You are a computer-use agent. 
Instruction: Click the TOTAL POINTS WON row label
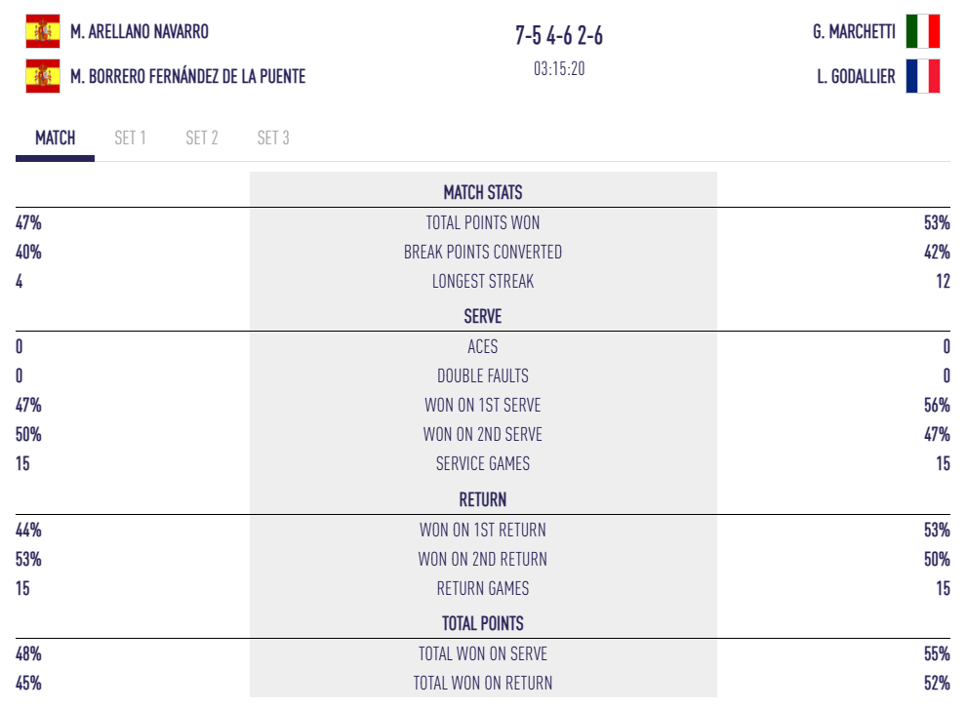click(483, 222)
